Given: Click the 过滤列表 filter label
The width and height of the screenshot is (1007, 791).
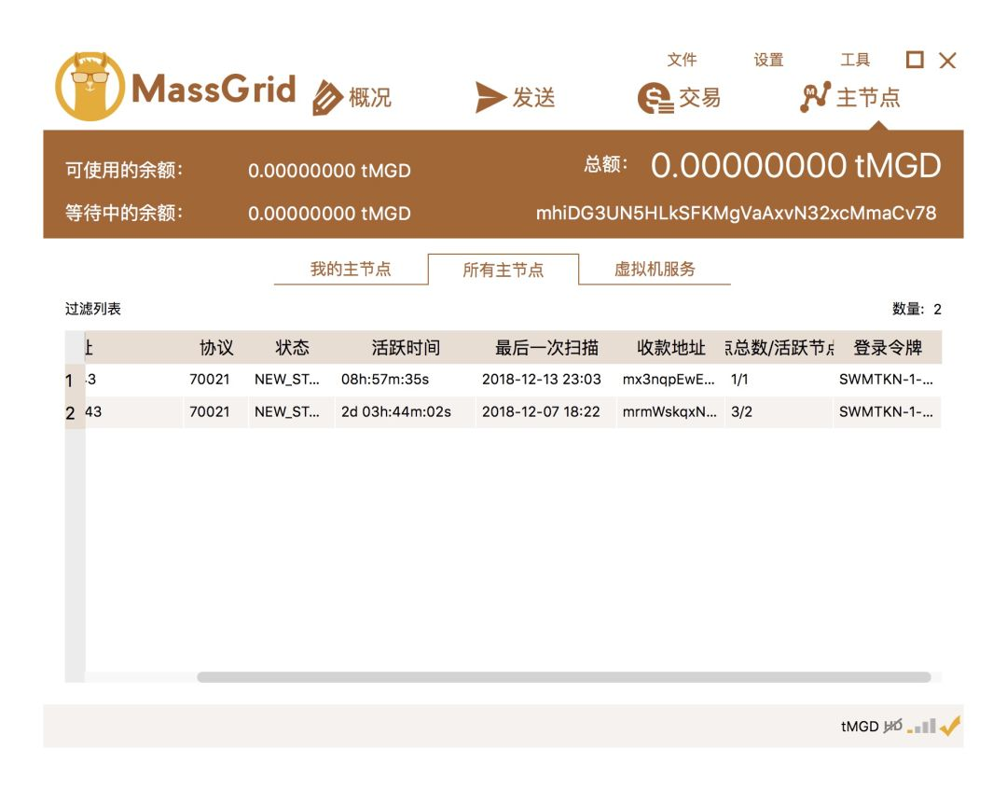Looking at the screenshot, I should pos(93,309).
